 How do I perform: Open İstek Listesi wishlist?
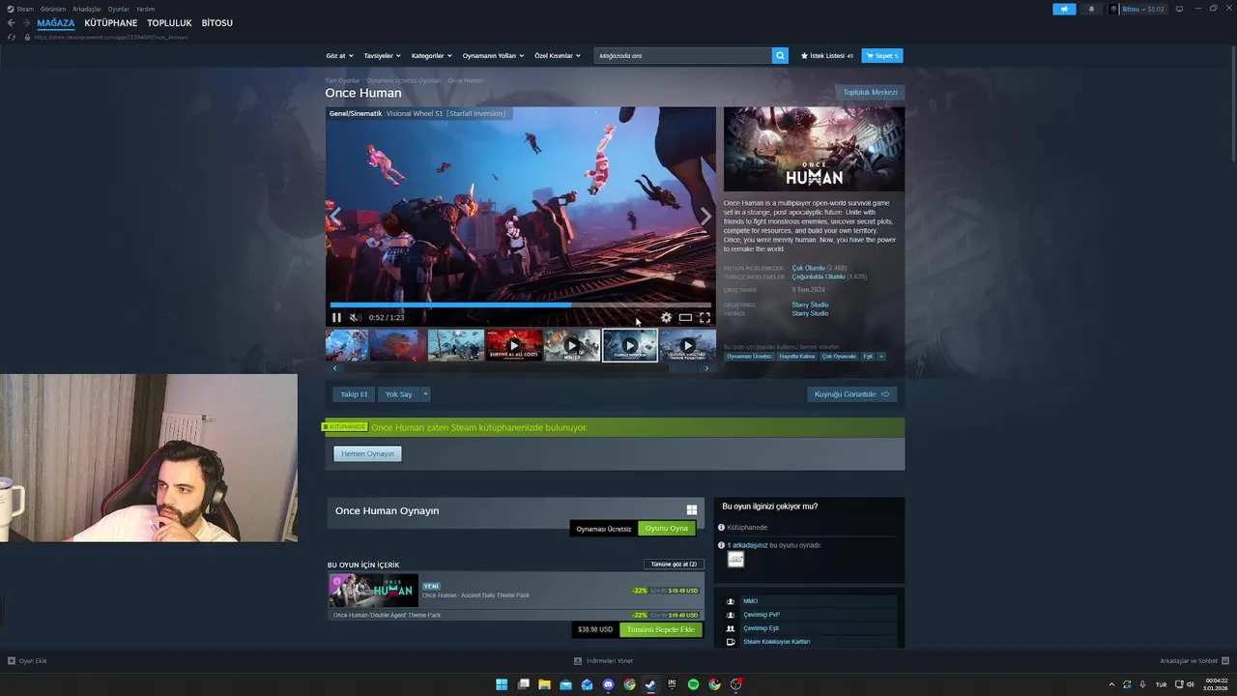pos(827,55)
